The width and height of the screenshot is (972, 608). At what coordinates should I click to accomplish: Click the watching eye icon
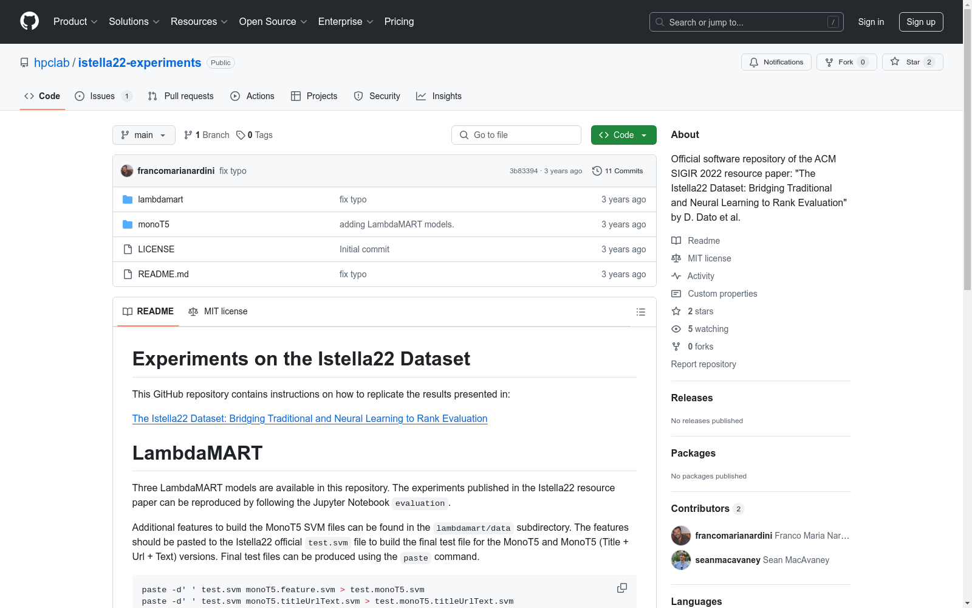[676, 329]
